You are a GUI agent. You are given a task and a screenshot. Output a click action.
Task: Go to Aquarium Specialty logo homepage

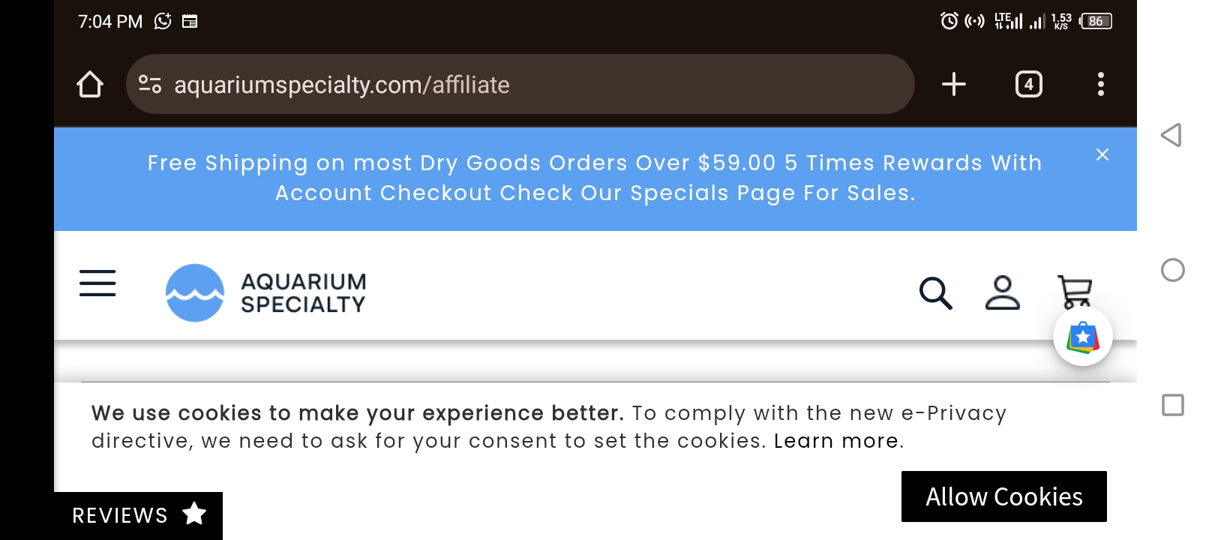click(x=195, y=292)
